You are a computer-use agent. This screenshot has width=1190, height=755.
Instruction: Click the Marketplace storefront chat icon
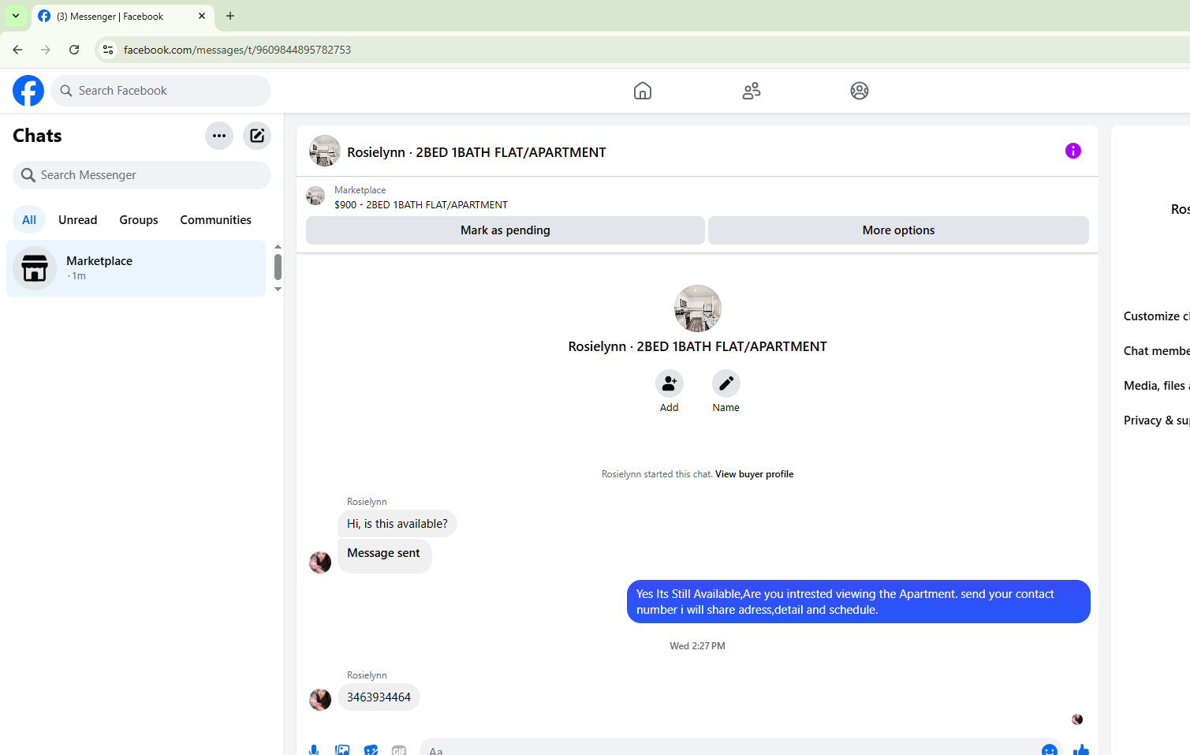point(35,268)
